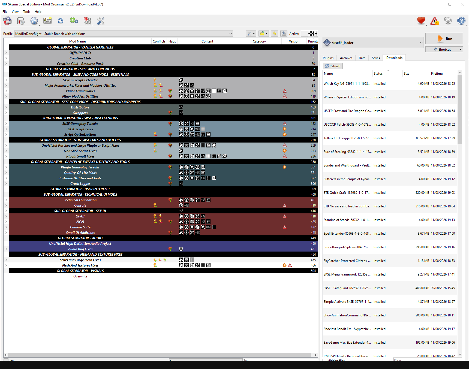Expand the SKSE Gameplay Tweaks group
The image size is (469, 369).
pos(6,123)
